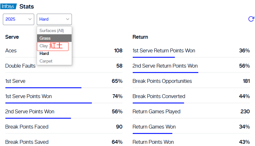Image resolution: width=255 pixels, height=146 pixels.
Task: Click the Serve section heading
Action: [12, 37]
